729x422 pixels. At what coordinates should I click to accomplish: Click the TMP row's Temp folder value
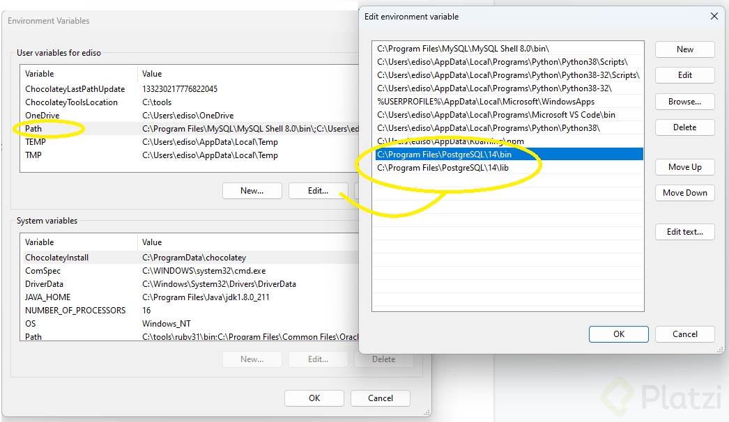point(210,155)
